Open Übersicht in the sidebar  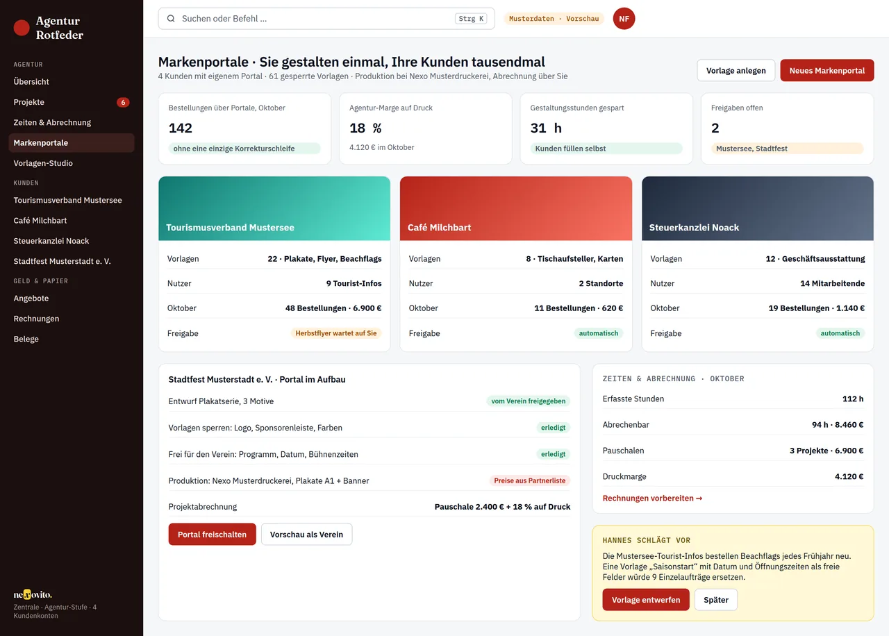click(x=72, y=82)
